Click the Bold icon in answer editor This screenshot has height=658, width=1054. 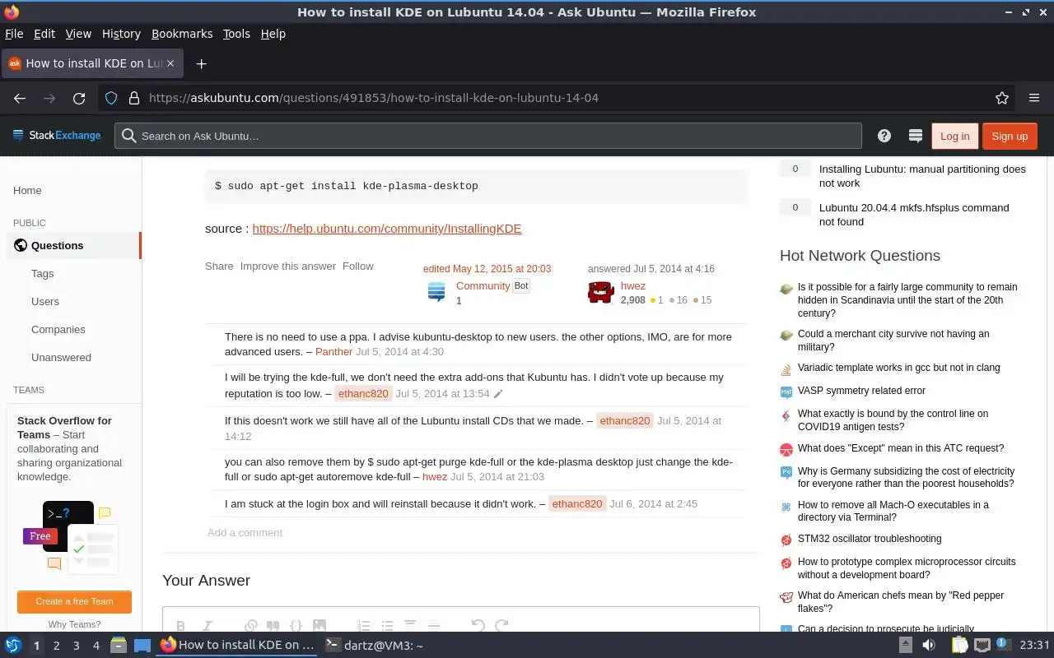180,625
